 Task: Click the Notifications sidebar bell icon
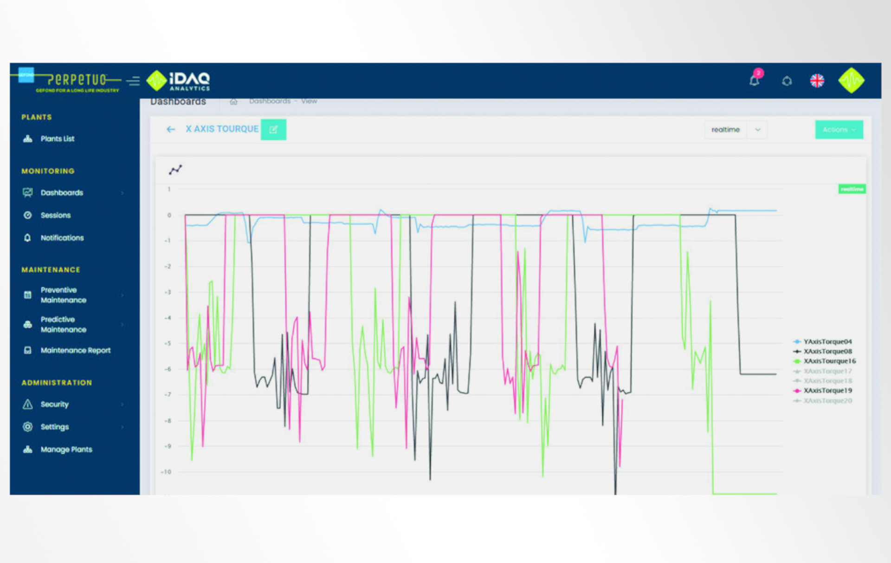click(x=27, y=238)
